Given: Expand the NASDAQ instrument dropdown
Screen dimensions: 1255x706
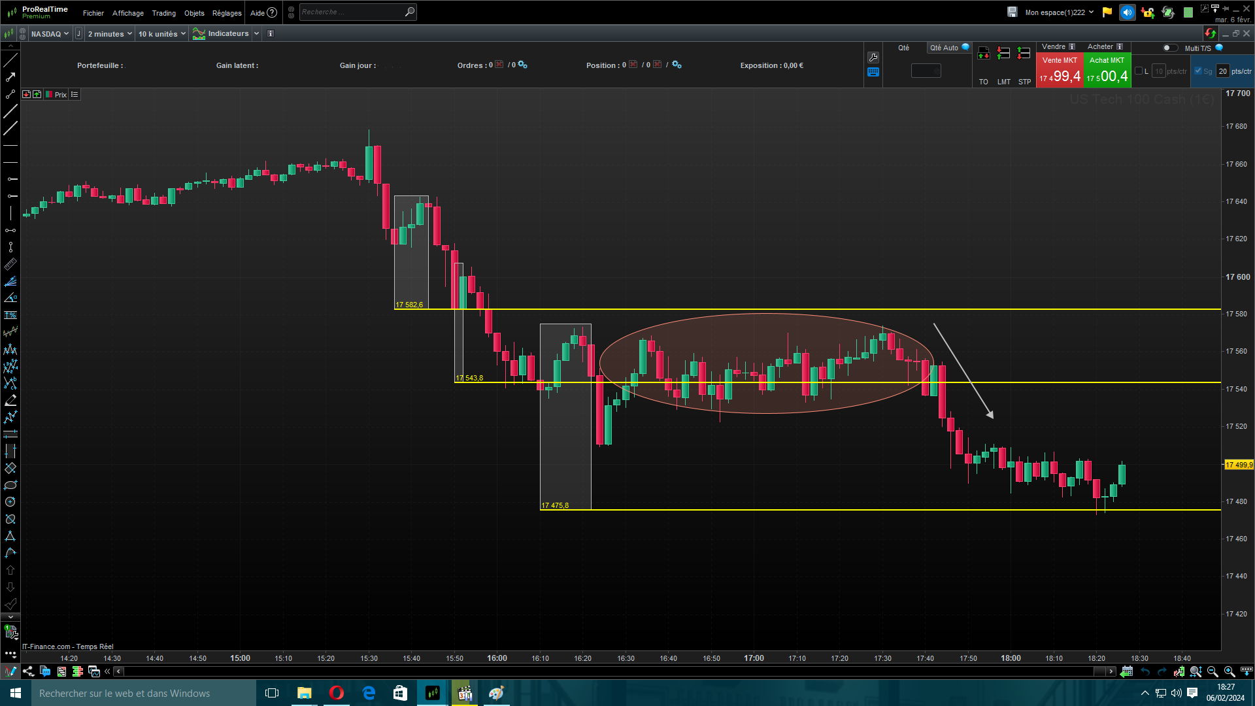Looking at the screenshot, I should pyautogui.click(x=50, y=34).
